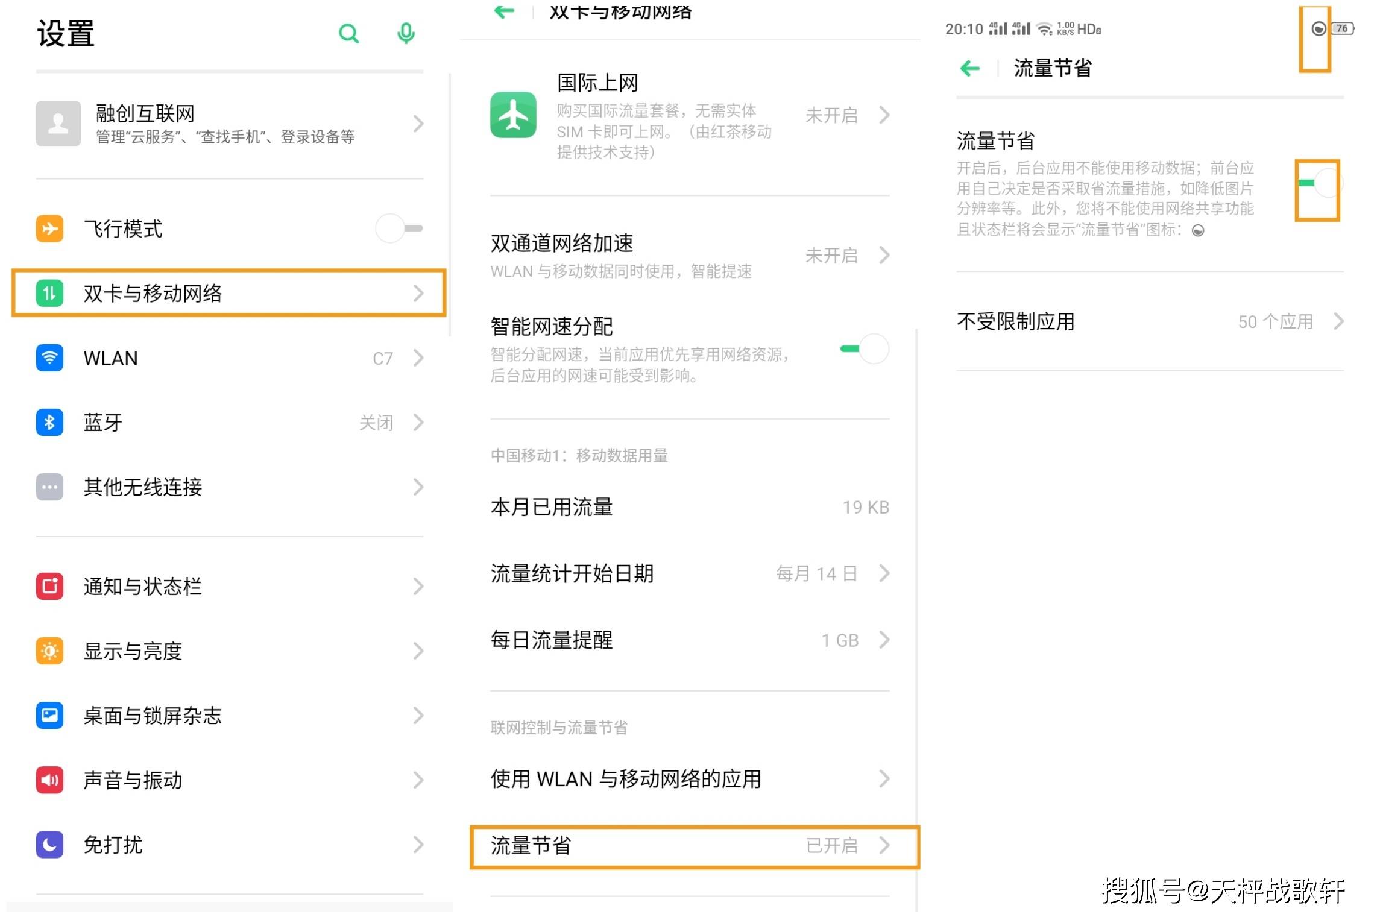The height and width of the screenshot is (920, 1380).
Task: Tap the 设置 page title
Action: tap(66, 33)
